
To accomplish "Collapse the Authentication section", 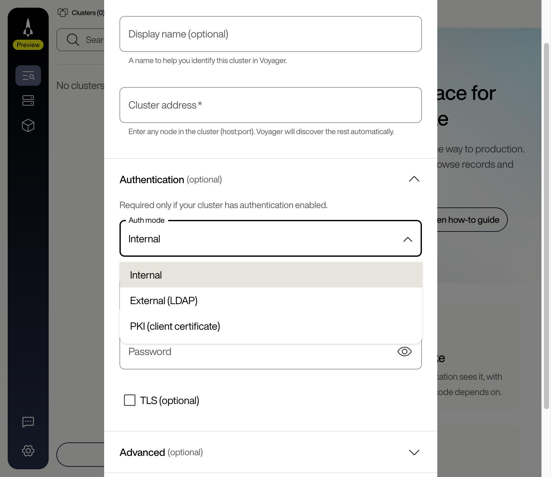I will [x=414, y=179].
